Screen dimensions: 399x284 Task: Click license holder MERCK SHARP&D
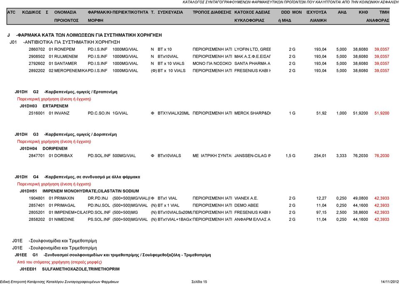[x=252, y=113]
